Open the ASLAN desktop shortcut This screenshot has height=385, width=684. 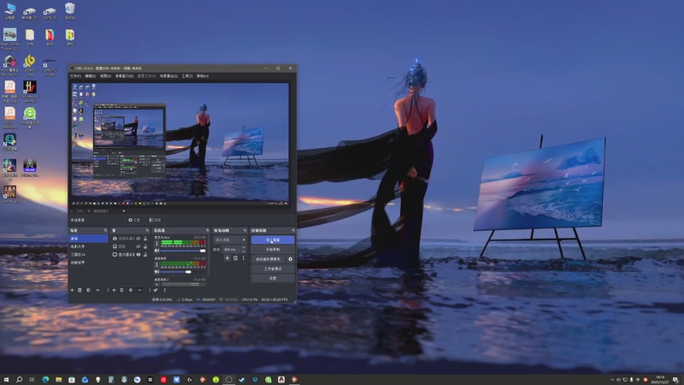30,168
